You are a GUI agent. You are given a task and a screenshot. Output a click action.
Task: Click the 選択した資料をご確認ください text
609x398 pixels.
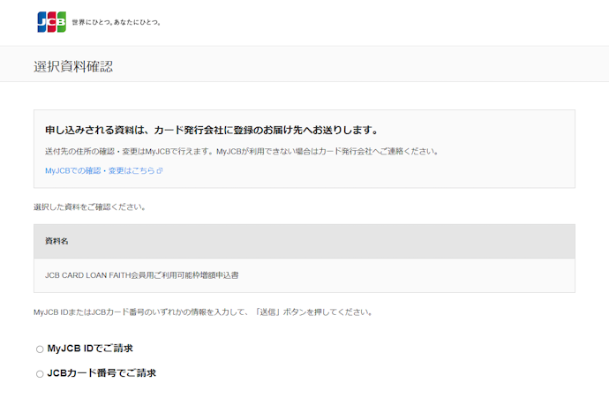[x=90, y=207]
